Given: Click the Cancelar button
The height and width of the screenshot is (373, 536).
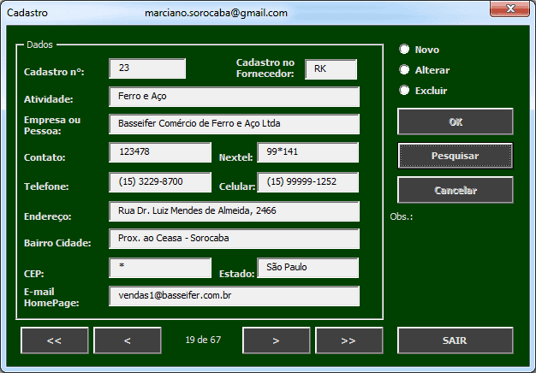Looking at the screenshot, I should click(x=455, y=190).
